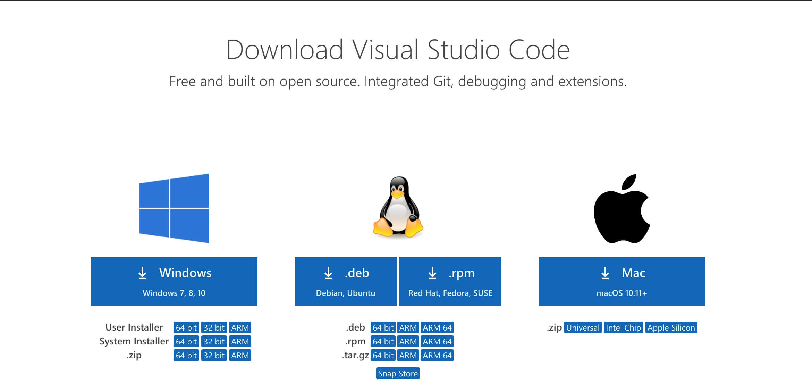Get the .tar.gz ARM 64 archive

point(437,355)
